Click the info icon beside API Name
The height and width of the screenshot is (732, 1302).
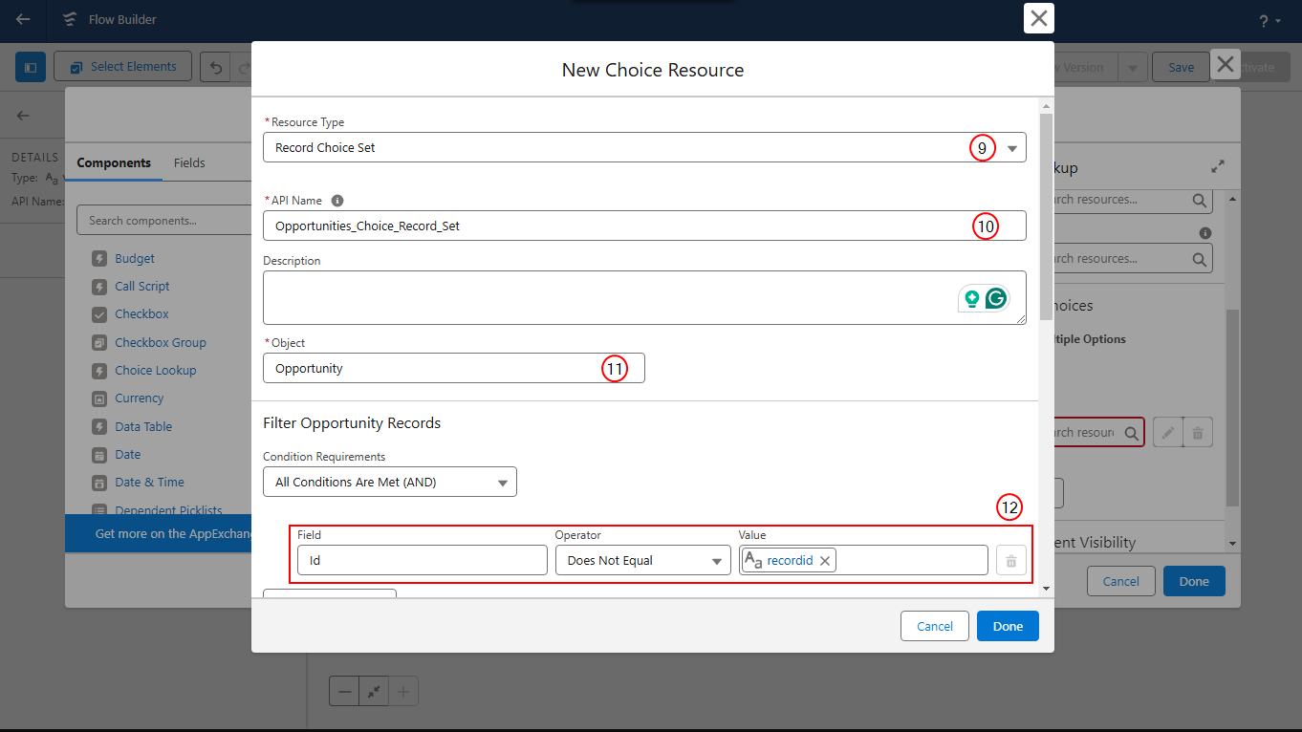[x=337, y=201]
